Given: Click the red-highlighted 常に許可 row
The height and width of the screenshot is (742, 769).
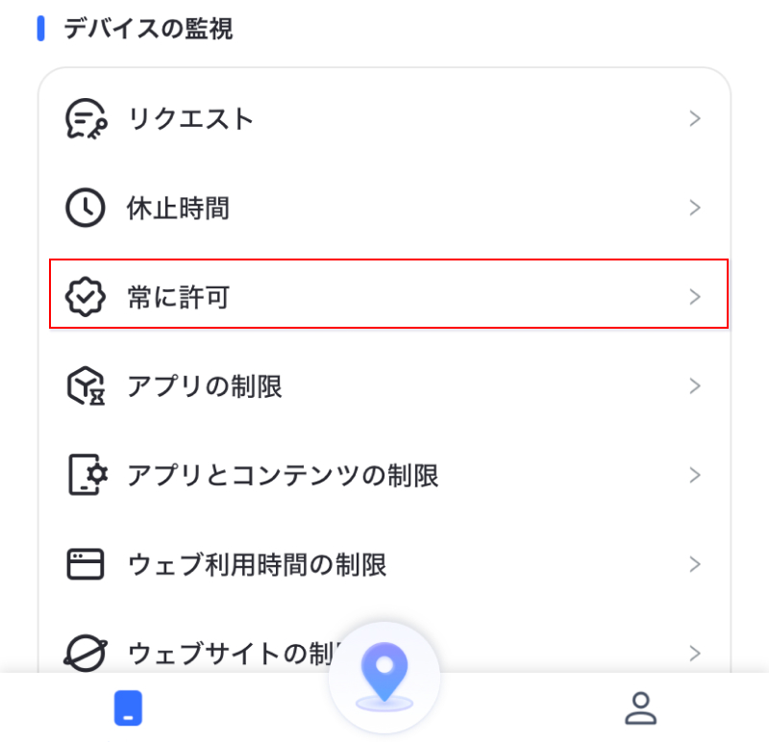Looking at the screenshot, I should click(x=384, y=296).
